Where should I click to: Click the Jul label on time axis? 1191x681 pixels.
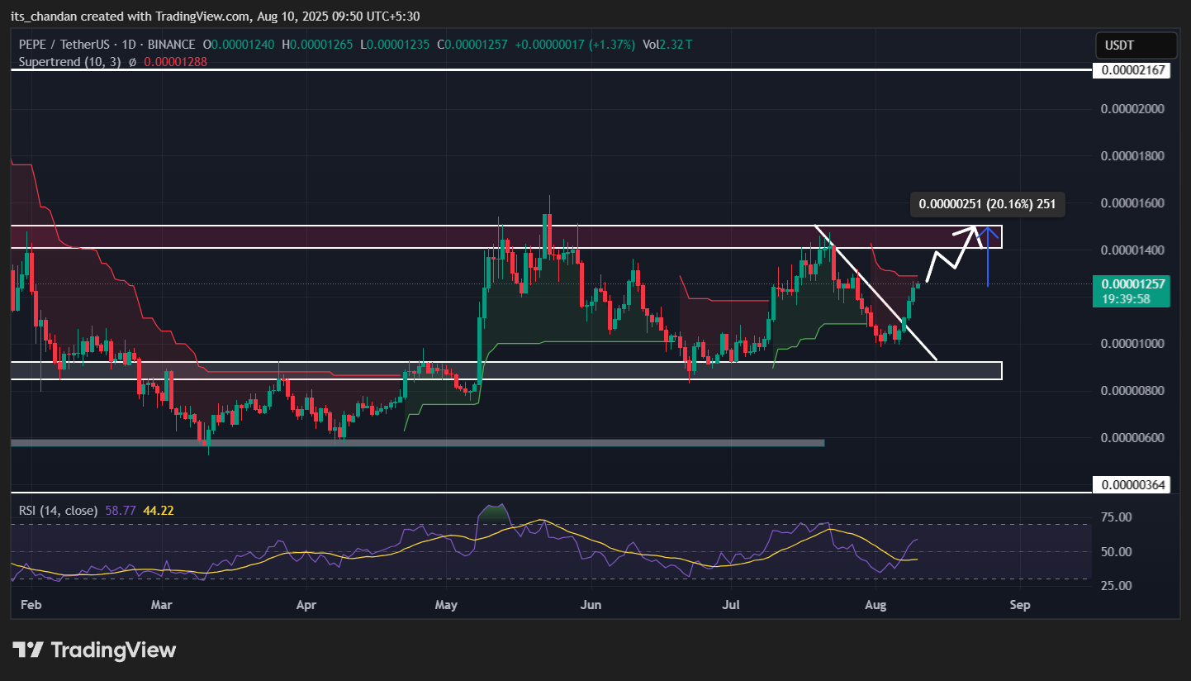(x=729, y=605)
